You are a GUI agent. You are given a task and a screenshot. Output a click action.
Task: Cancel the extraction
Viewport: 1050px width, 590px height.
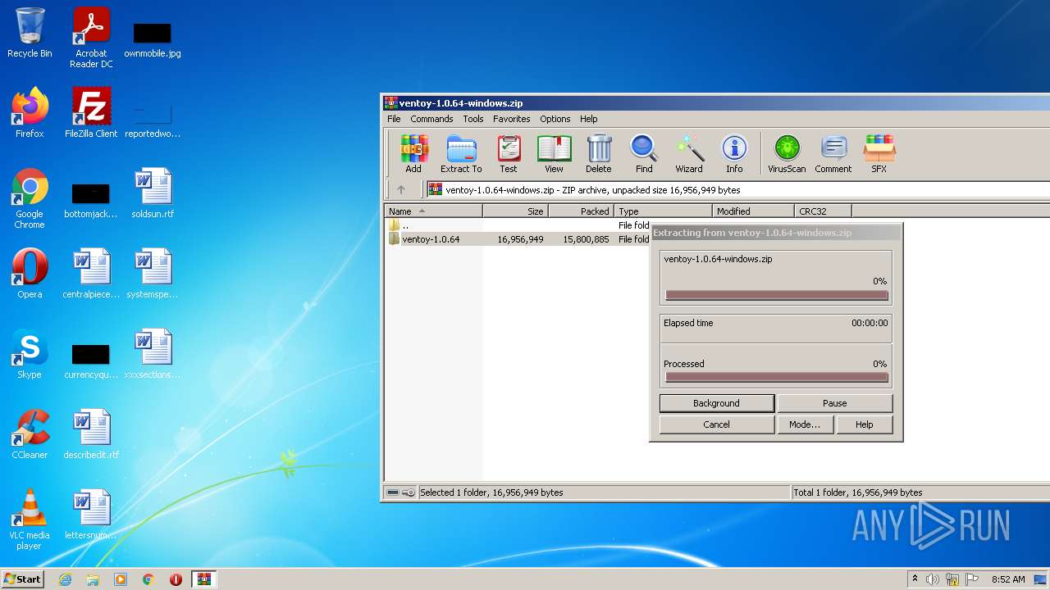click(716, 424)
